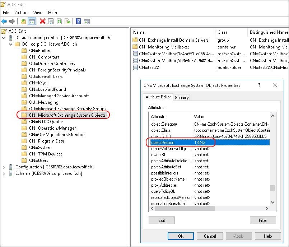289x247 pixels.
Task: Open Properties via toolbar icon
Action: (x=51, y=21)
